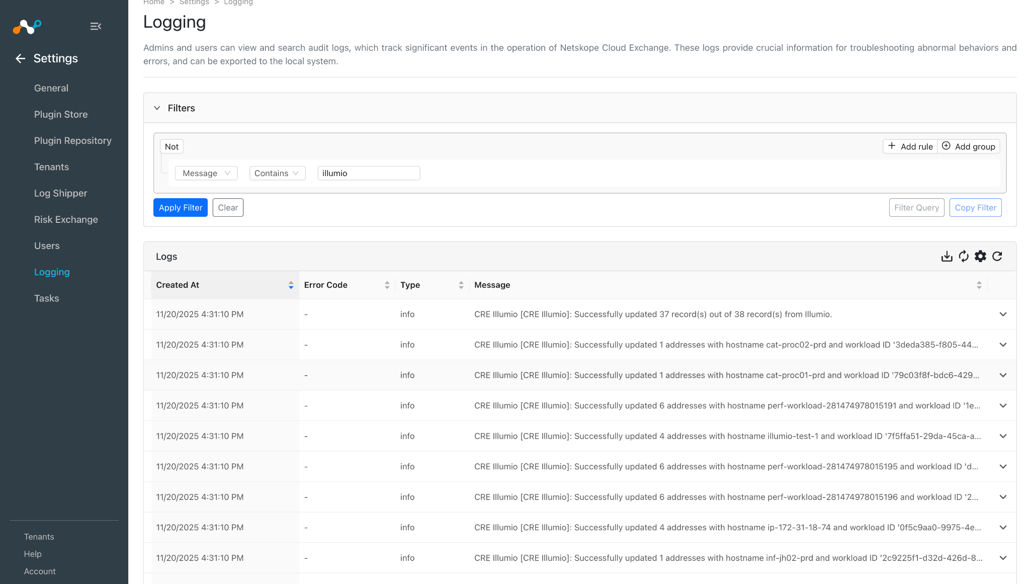Collapse the Filters panel
The width and height of the screenshot is (1030, 584).
(157, 108)
